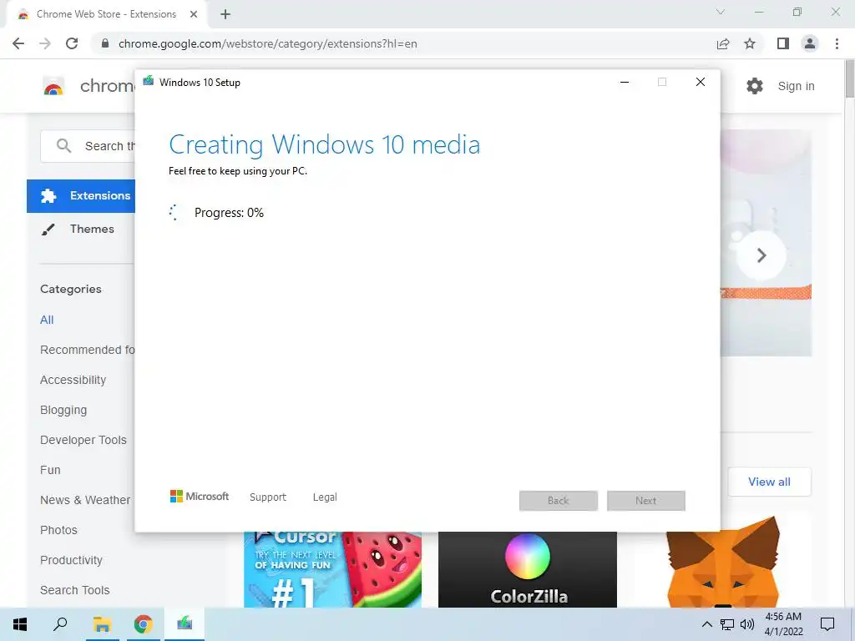Open the taskbar clock and date
The image size is (855, 641).
pyautogui.click(x=783, y=624)
